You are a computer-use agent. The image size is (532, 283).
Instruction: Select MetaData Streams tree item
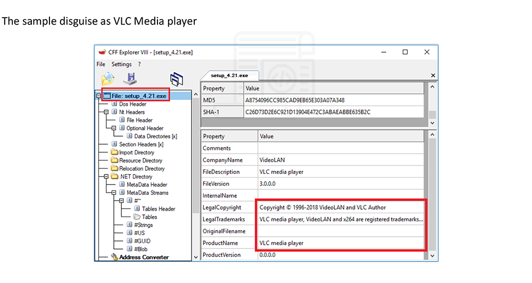coord(147,193)
